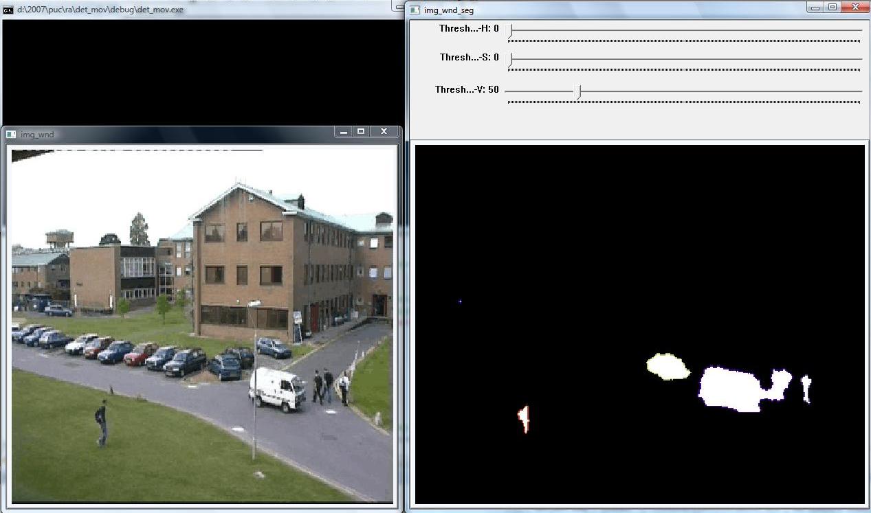This screenshot has width=871, height=513.
Task: Click the img_wnd_seg window title icon
Action: [x=415, y=10]
